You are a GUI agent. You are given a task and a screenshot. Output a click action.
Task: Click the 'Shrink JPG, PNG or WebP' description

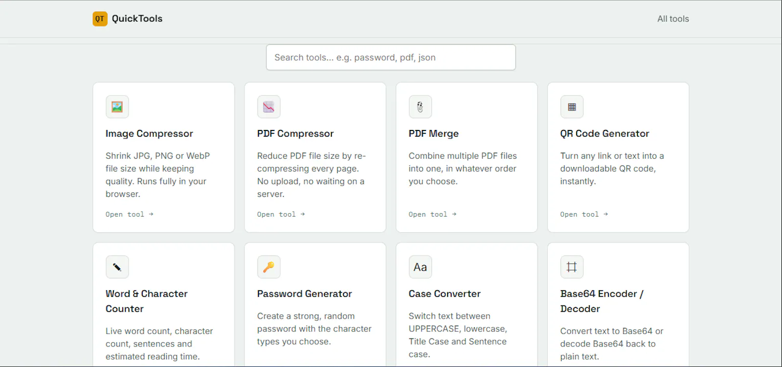157,175
